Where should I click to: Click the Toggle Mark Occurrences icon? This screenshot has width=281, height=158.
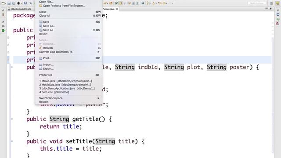121,3
